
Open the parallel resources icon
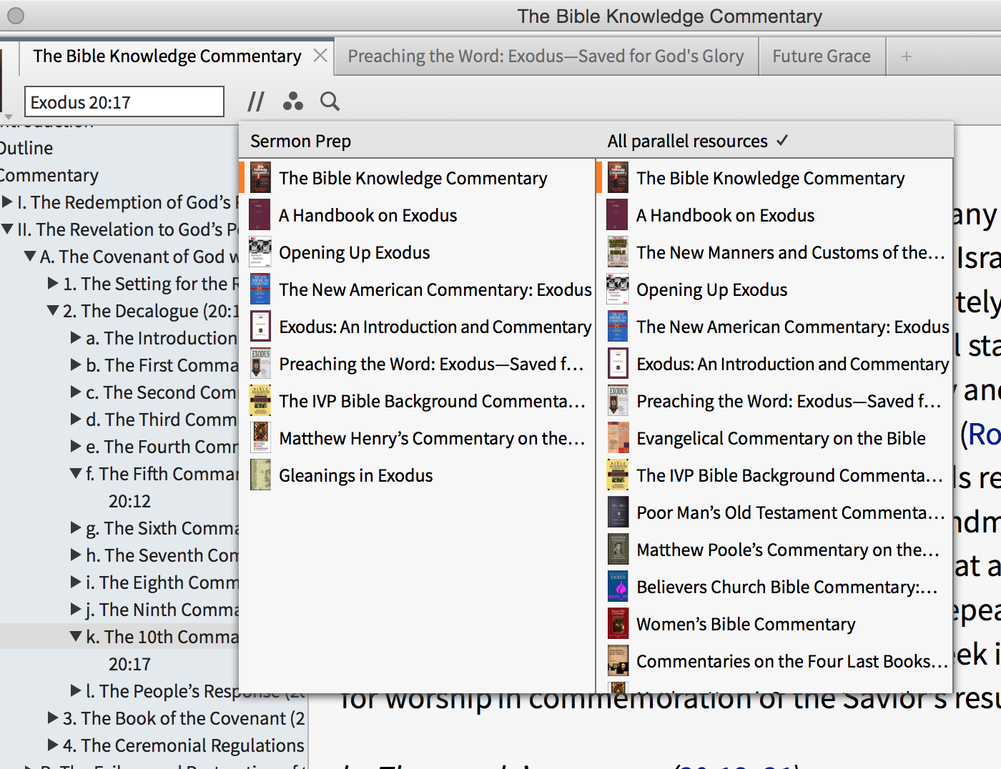pos(256,101)
